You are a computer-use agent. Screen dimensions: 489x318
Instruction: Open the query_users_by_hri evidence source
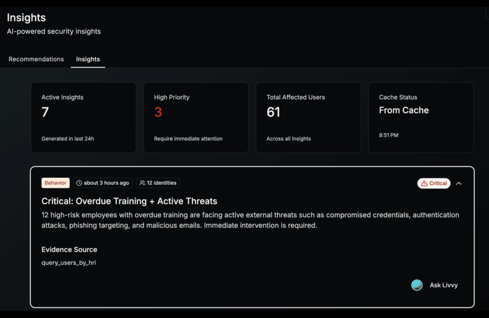[68, 262]
